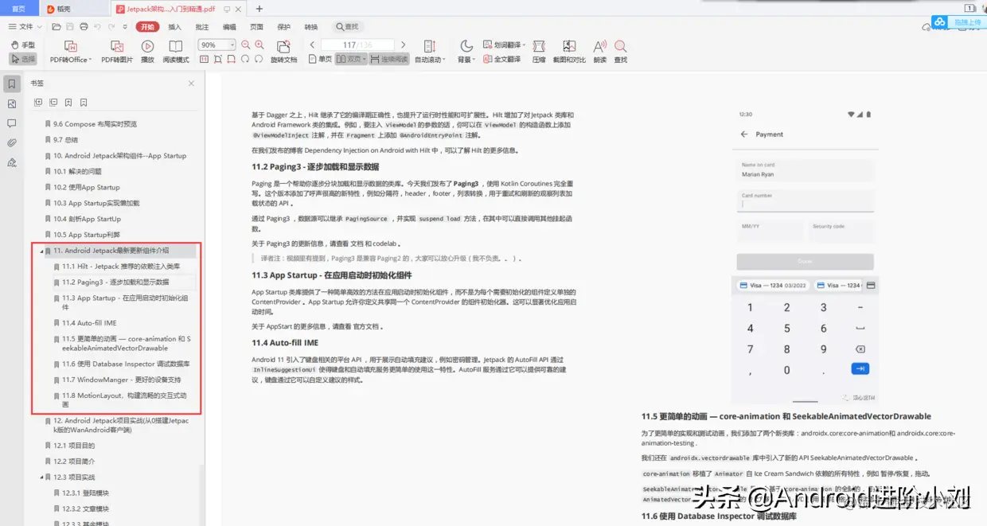This screenshot has width=987, height=526.
Task: Switch to the 首页 home tab
Action: 18,9
